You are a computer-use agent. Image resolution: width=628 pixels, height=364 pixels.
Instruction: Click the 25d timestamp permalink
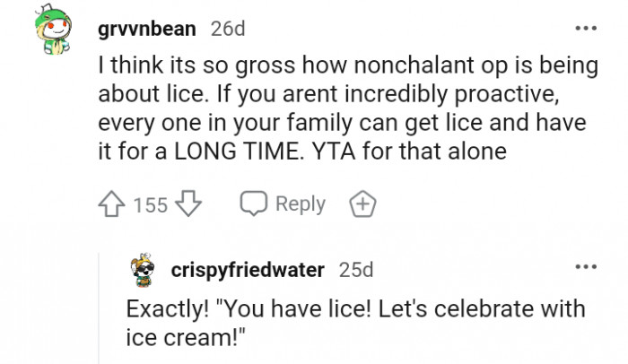pos(357,268)
